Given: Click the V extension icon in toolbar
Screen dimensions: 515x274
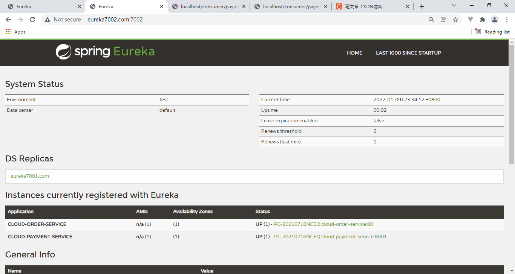Looking at the screenshot, I should click(471, 20).
